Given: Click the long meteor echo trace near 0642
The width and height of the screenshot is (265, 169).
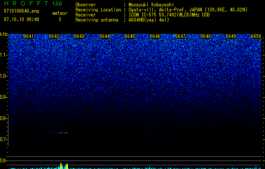Looking at the screenshot, I should click(x=58, y=133).
